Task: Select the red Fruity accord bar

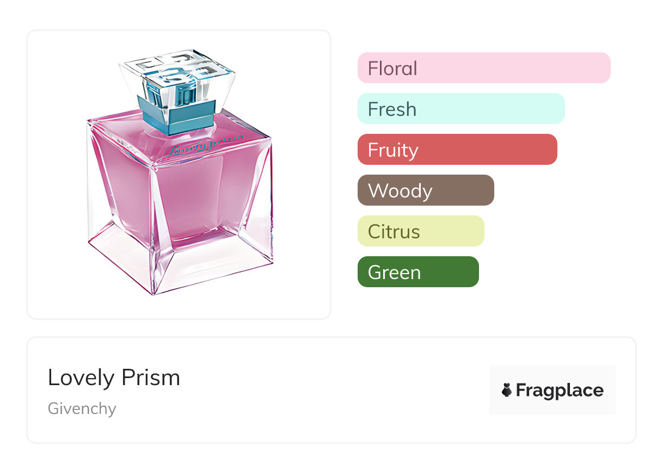Action: (457, 150)
